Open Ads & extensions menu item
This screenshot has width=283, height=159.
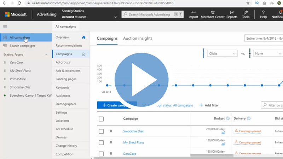click(x=68, y=70)
